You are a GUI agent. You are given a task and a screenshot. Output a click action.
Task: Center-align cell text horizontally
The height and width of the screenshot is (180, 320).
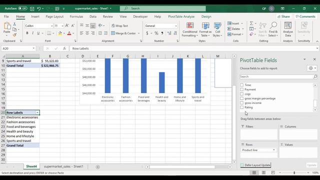(x=87, y=33)
